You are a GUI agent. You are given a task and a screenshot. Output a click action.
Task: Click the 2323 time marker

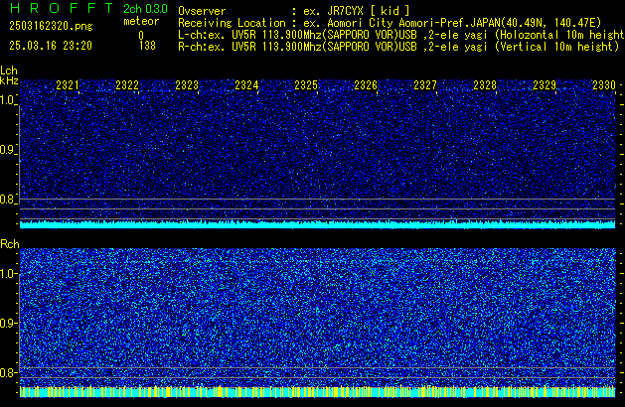(187, 85)
